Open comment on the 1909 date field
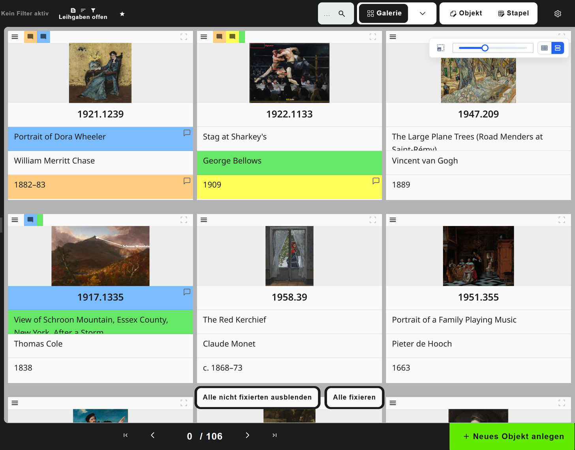This screenshot has width=575, height=450. coord(376,181)
